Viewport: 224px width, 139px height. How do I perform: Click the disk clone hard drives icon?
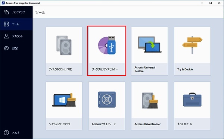(x=64, y=45)
